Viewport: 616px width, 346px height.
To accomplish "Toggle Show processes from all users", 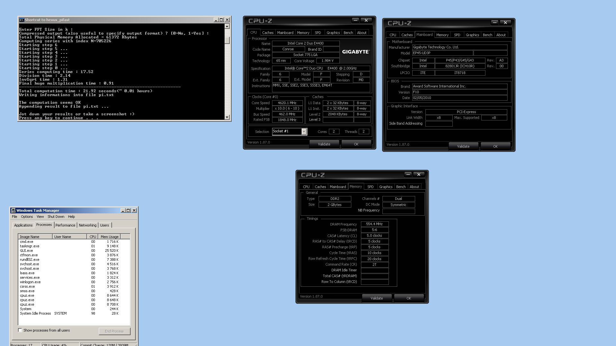I will point(20,330).
